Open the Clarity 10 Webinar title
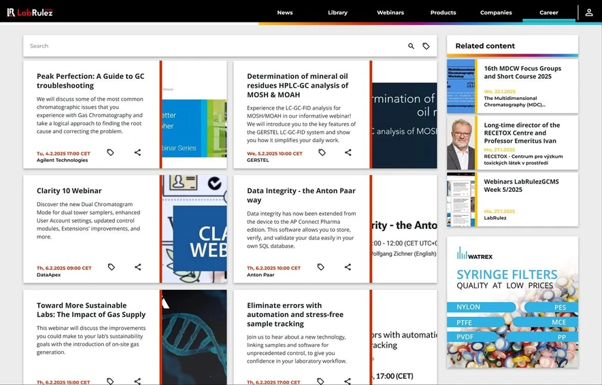Image resolution: width=602 pixels, height=385 pixels. tap(69, 190)
